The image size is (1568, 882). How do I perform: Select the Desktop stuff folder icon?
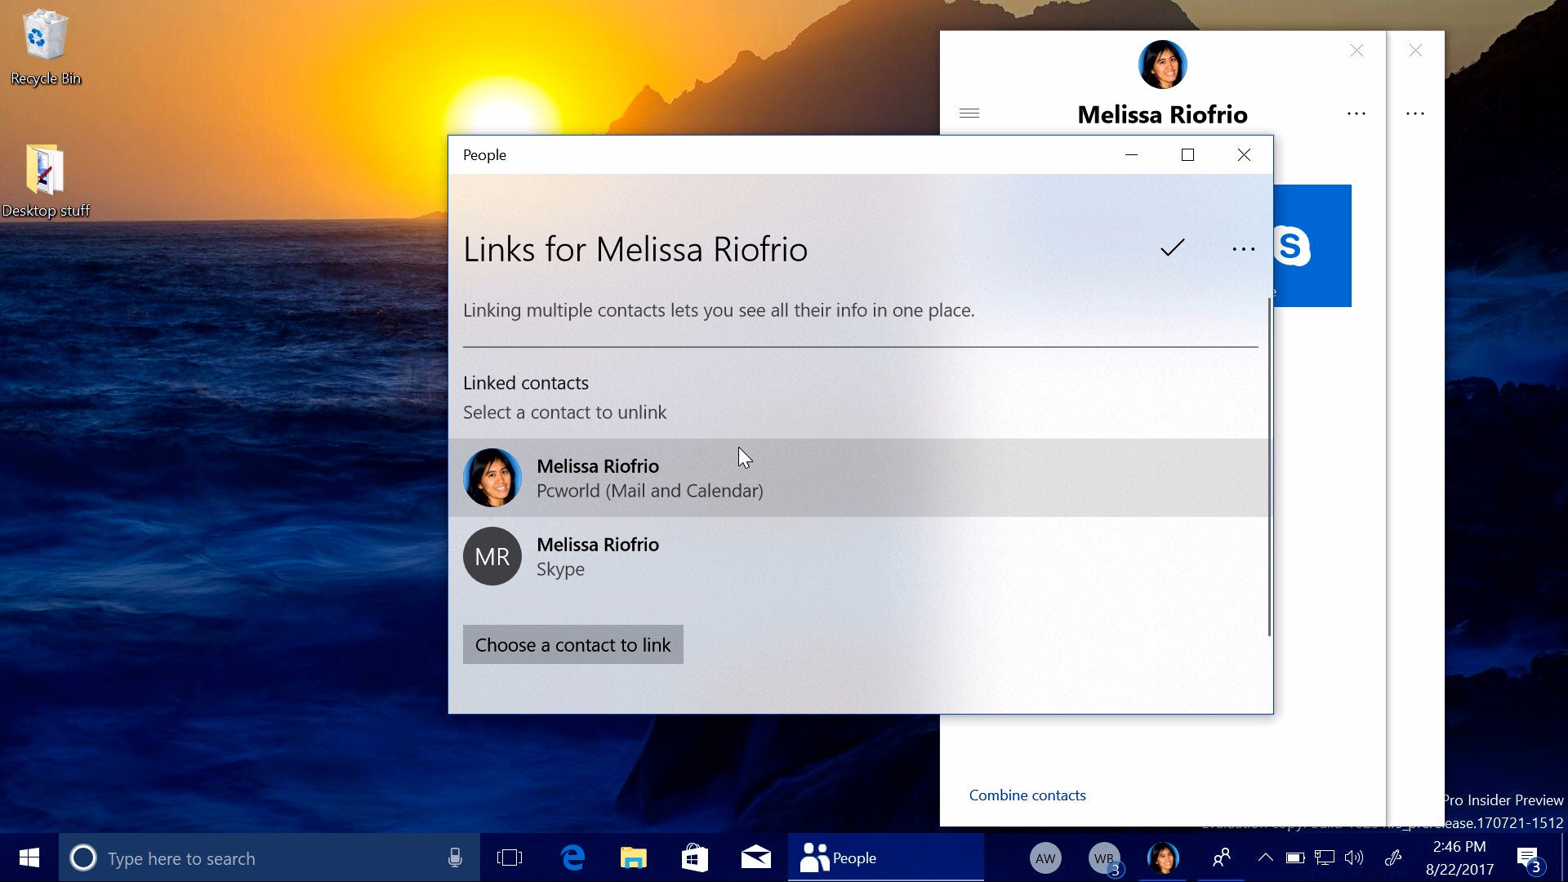point(45,181)
